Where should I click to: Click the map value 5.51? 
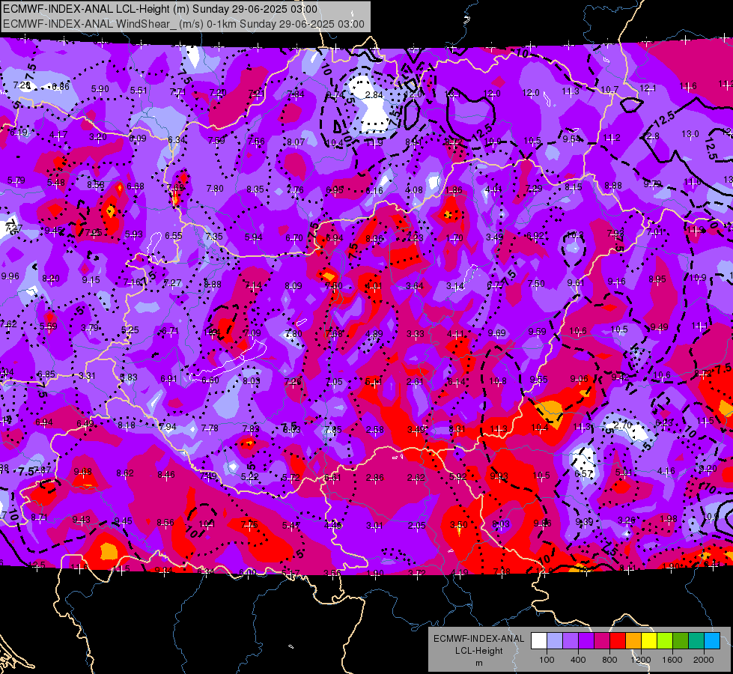(x=139, y=91)
